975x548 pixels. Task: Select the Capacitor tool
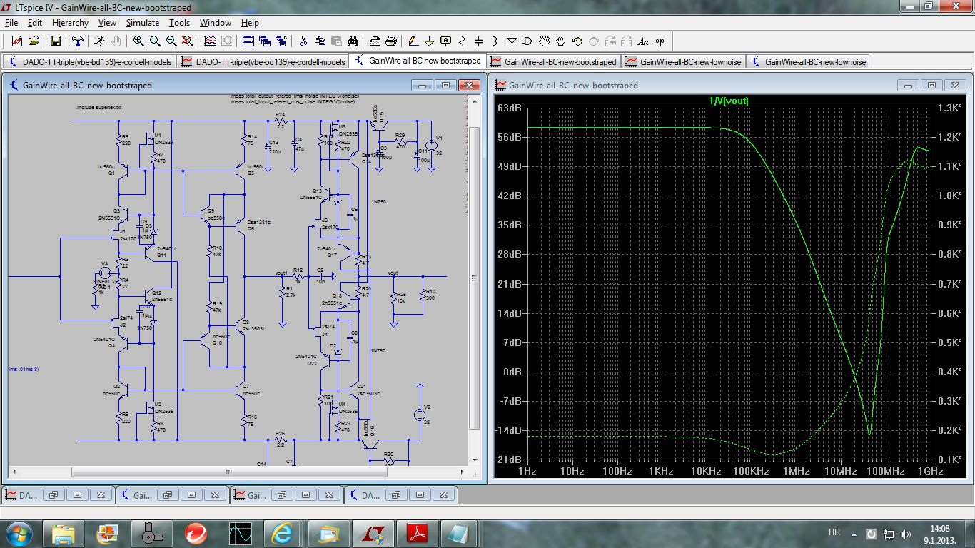(478, 41)
